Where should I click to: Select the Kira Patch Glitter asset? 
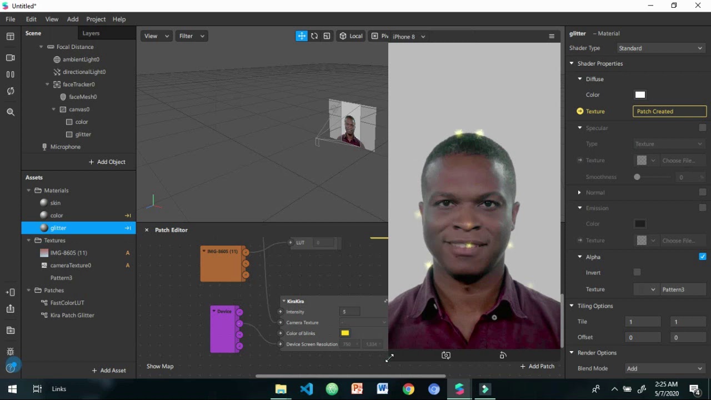72,316
